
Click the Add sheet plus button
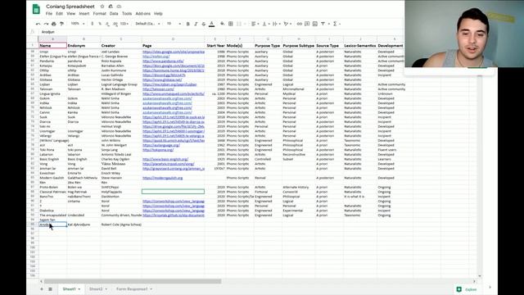(x=42, y=289)
